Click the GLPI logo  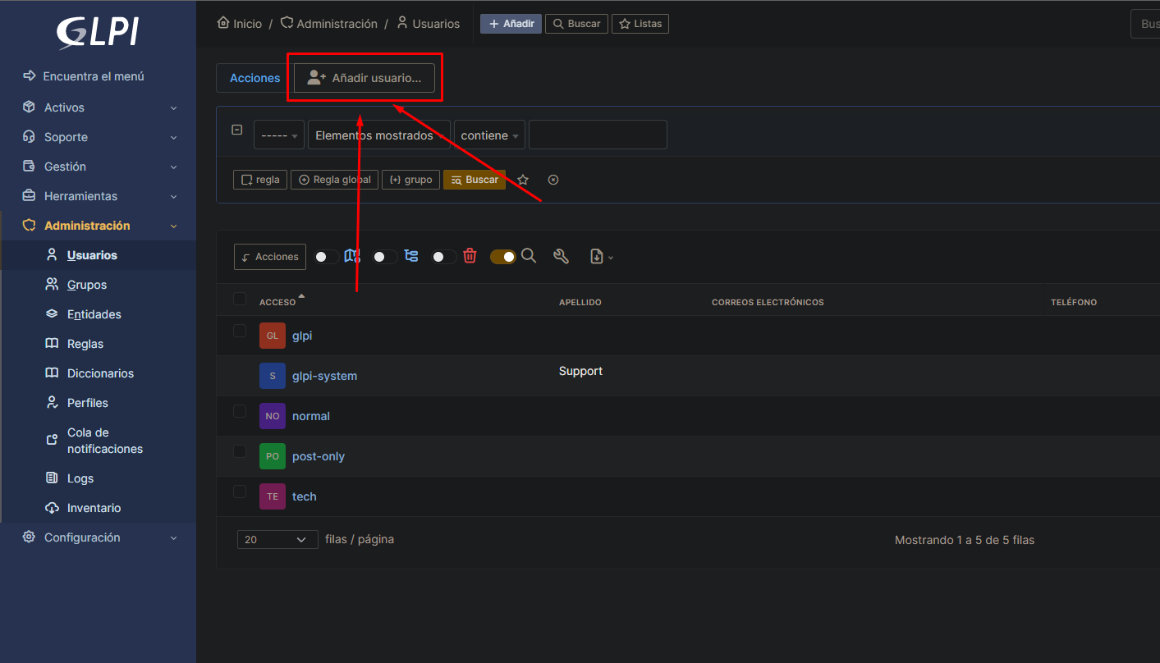[x=97, y=33]
